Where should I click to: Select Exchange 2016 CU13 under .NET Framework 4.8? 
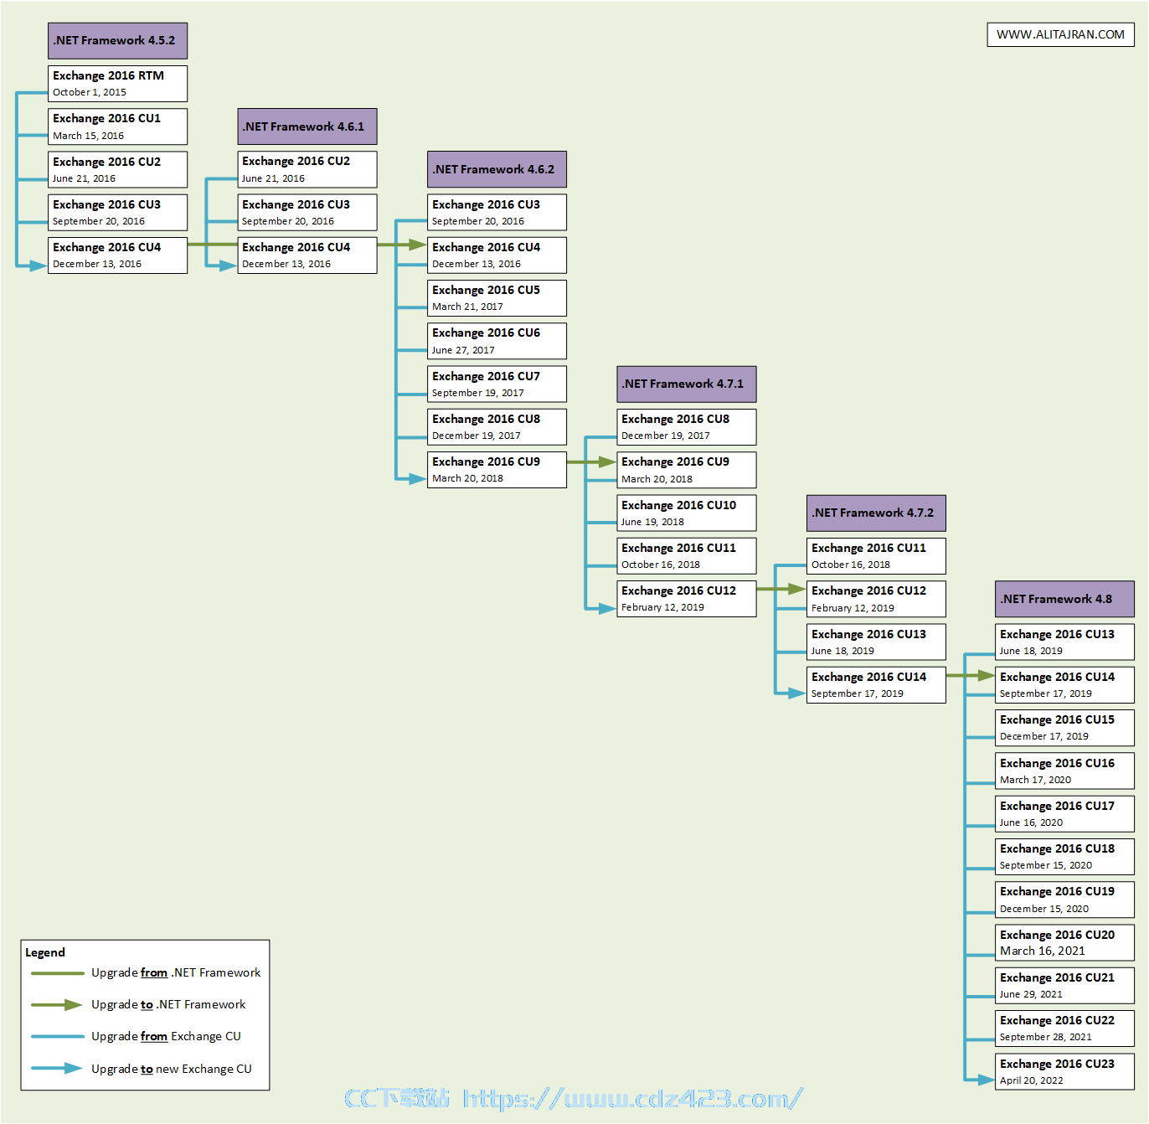click(1064, 642)
